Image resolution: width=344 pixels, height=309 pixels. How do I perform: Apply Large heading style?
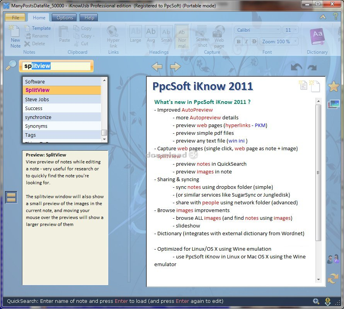pos(135,34)
